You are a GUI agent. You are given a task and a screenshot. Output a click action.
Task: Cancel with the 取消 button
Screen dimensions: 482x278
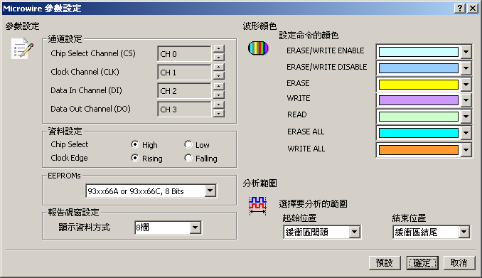coord(459,263)
